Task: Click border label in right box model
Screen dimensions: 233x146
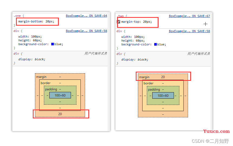Action: tap(148, 83)
